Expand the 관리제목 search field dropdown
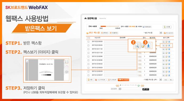 [x=120, y=89]
